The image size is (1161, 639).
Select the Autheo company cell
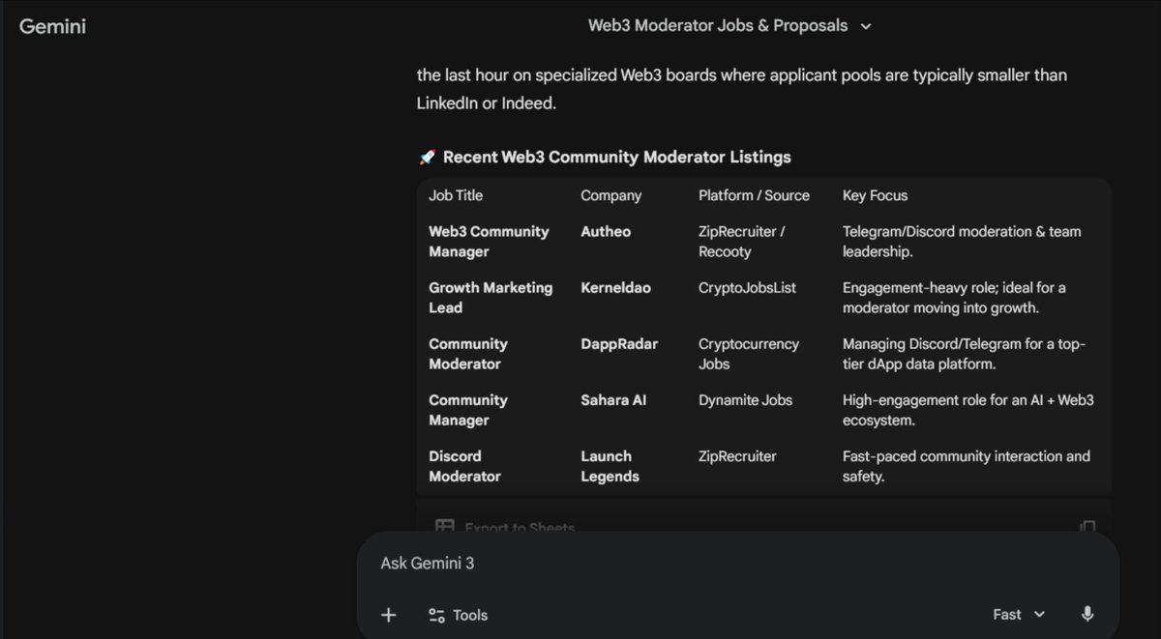pos(606,232)
